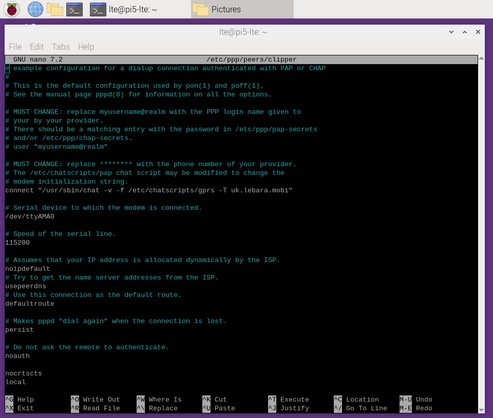Launch the web browser globe icon
Image resolution: width=493 pixels, height=418 pixels.
click(x=35, y=9)
